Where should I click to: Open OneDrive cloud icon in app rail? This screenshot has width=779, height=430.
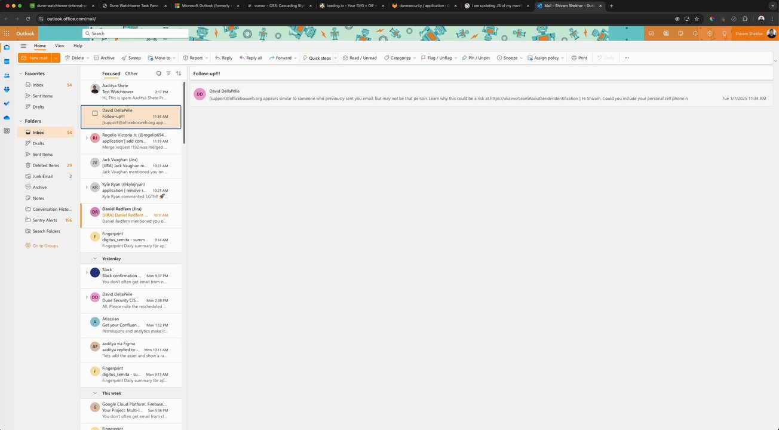tap(7, 117)
